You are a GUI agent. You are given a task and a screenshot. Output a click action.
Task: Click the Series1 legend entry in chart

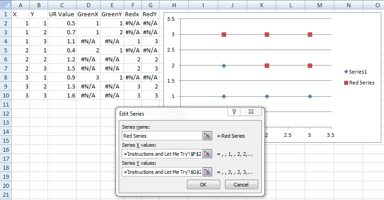[x=355, y=72]
